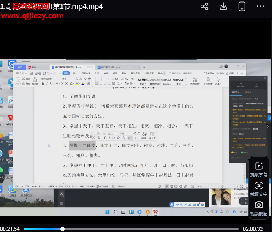Click the line spacing icon in ribbon
The width and height of the screenshot is (272, 232).
pos(119,84)
